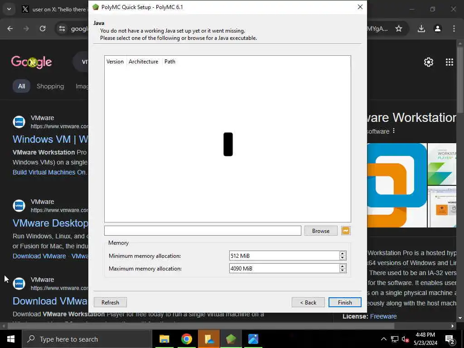Open more options next to software label
The width and height of the screenshot is (464, 348).
394,131
